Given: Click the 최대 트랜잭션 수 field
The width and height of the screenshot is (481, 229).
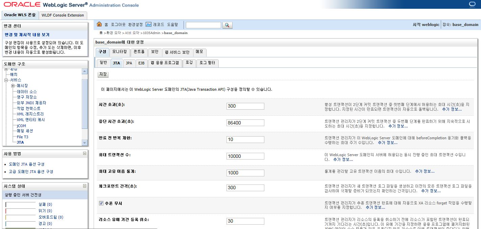Looking at the screenshot, I should [245, 156].
